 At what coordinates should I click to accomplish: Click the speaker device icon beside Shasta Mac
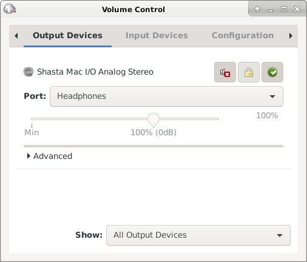click(x=29, y=72)
